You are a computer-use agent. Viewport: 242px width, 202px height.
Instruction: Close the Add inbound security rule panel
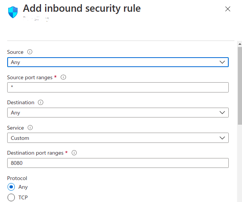pyautogui.click(x=228, y=9)
